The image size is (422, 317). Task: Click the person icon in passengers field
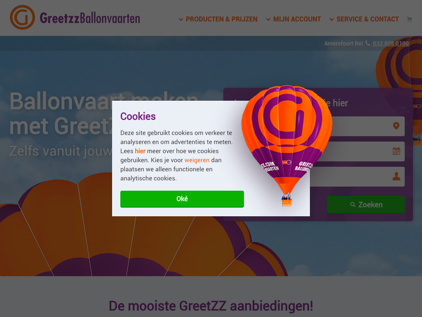coord(396,176)
